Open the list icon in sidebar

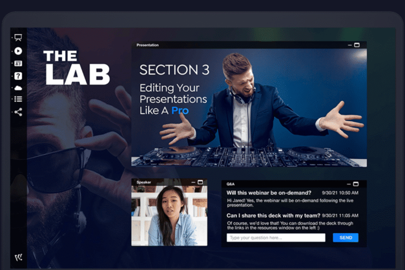pyautogui.click(x=18, y=99)
